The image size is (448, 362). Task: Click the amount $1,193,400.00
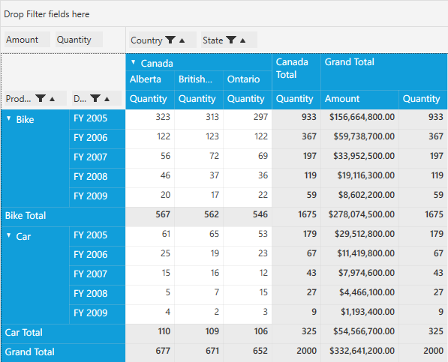pos(359,313)
